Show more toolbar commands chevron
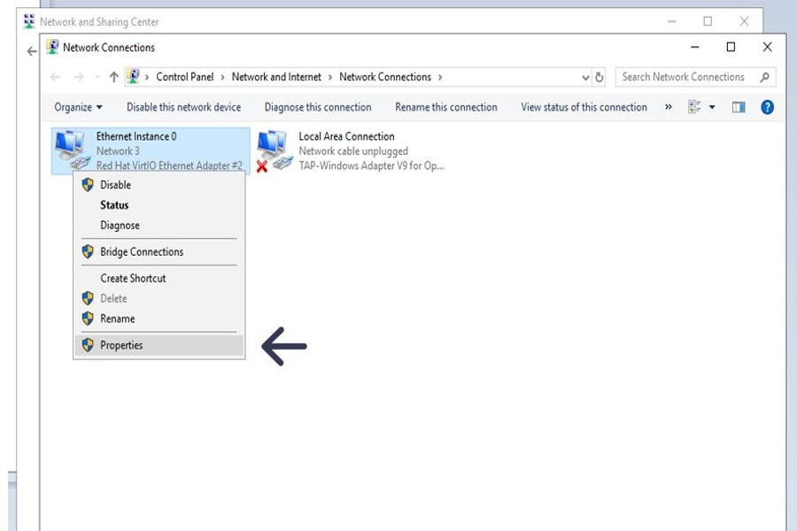This screenshot has height=531, width=797. pyautogui.click(x=668, y=107)
